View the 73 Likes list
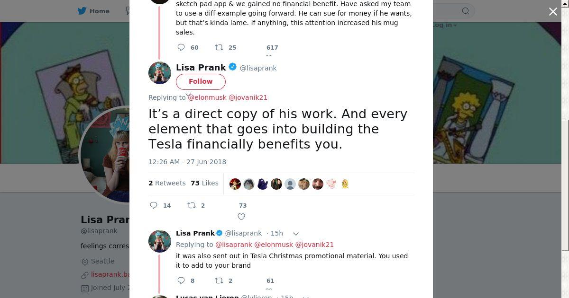This screenshot has width=569, height=298. click(x=204, y=183)
